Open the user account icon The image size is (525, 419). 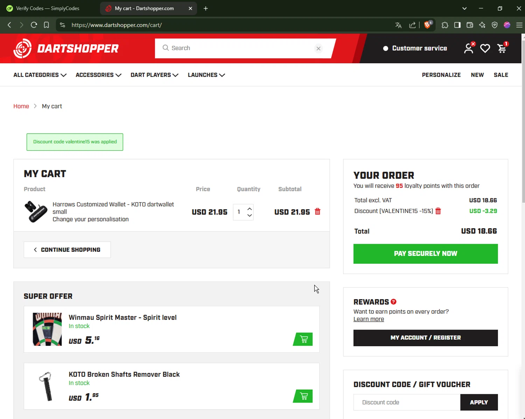[469, 48]
